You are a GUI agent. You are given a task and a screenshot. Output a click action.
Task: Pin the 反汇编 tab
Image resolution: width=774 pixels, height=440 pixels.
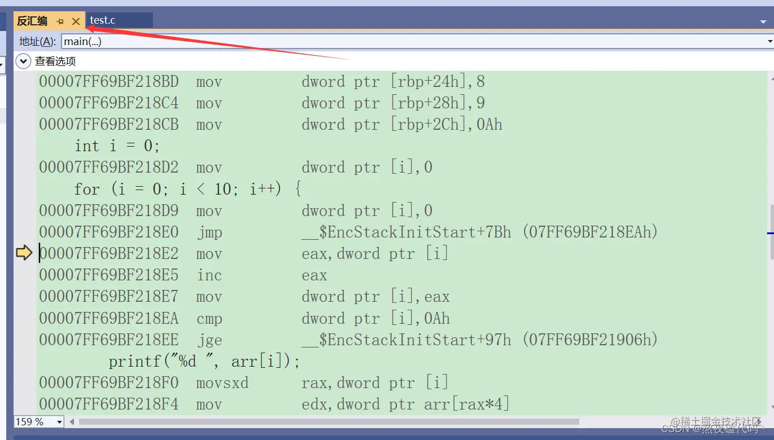click(60, 21)
